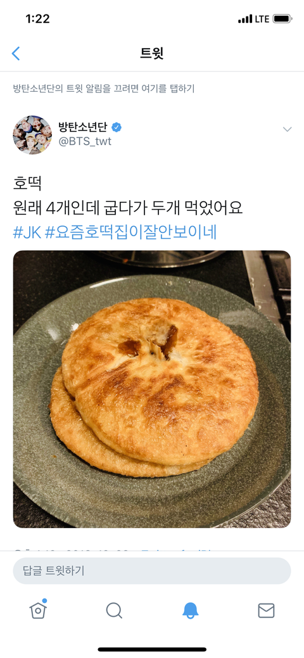
Task: Open the Messages envelope tab
Action: pos(266,611)
